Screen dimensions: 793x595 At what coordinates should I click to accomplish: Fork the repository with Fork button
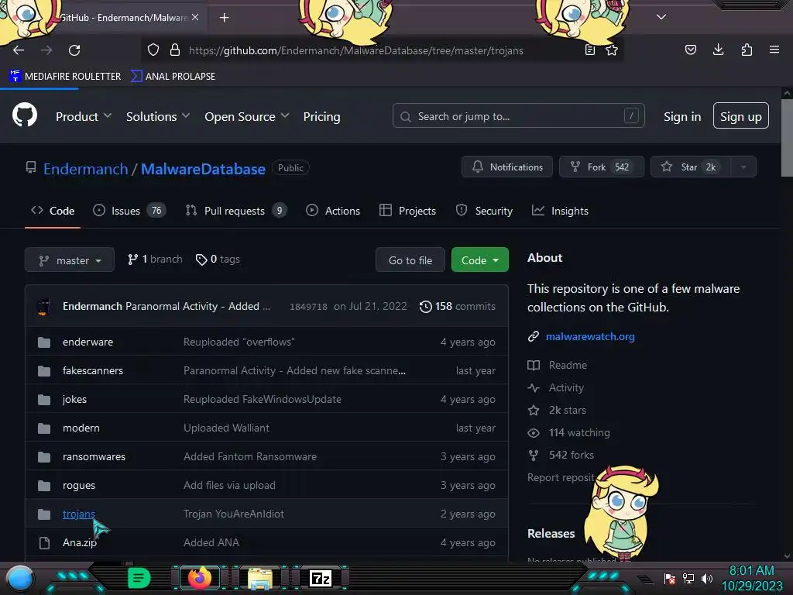pos(601,167)
